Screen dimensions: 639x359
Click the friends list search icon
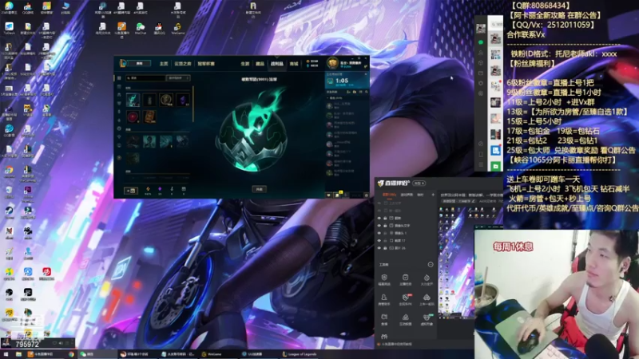(x=367, y=93)
